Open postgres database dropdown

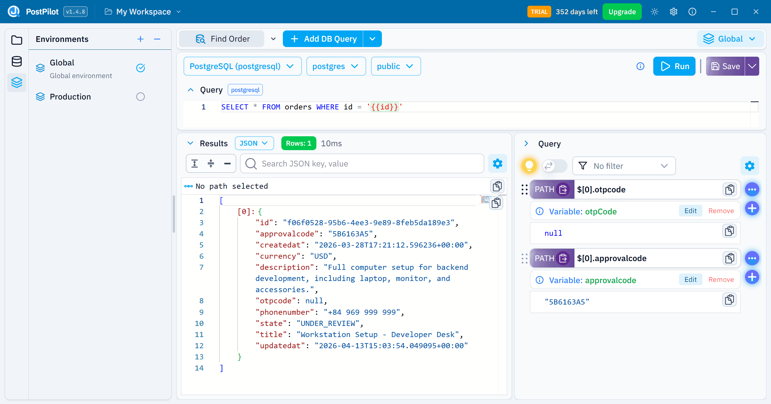[x=336, y=66]
